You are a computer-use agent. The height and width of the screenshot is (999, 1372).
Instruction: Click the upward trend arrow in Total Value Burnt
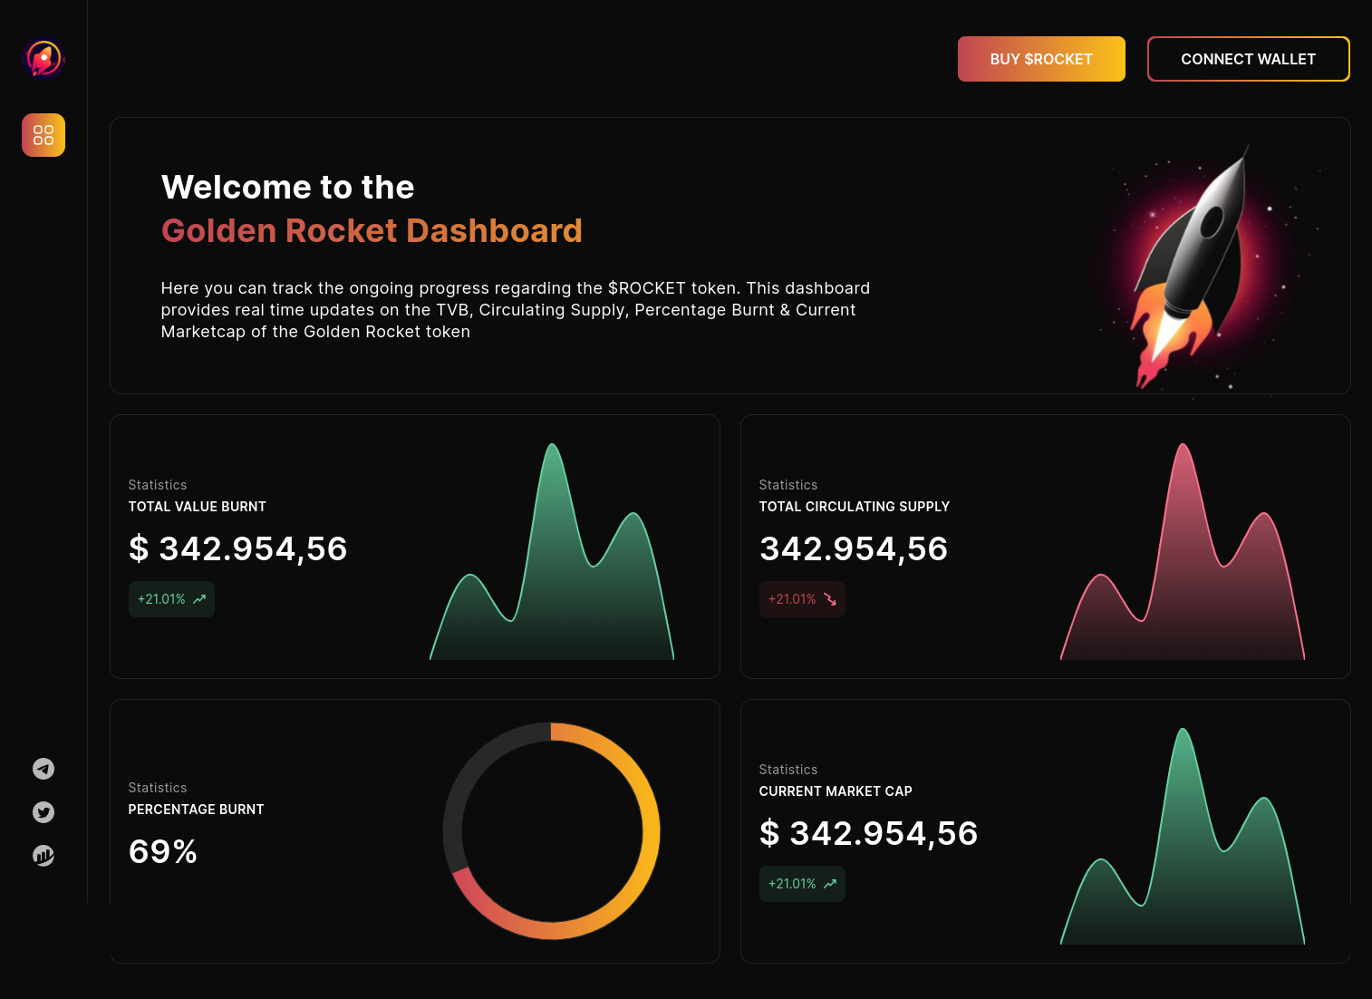click(199, 599)
